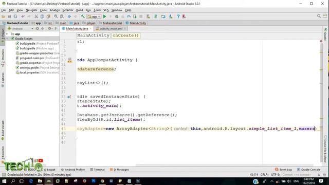The image size is (329, 185).
Task: Expand the app tree node
Action: 7,34
